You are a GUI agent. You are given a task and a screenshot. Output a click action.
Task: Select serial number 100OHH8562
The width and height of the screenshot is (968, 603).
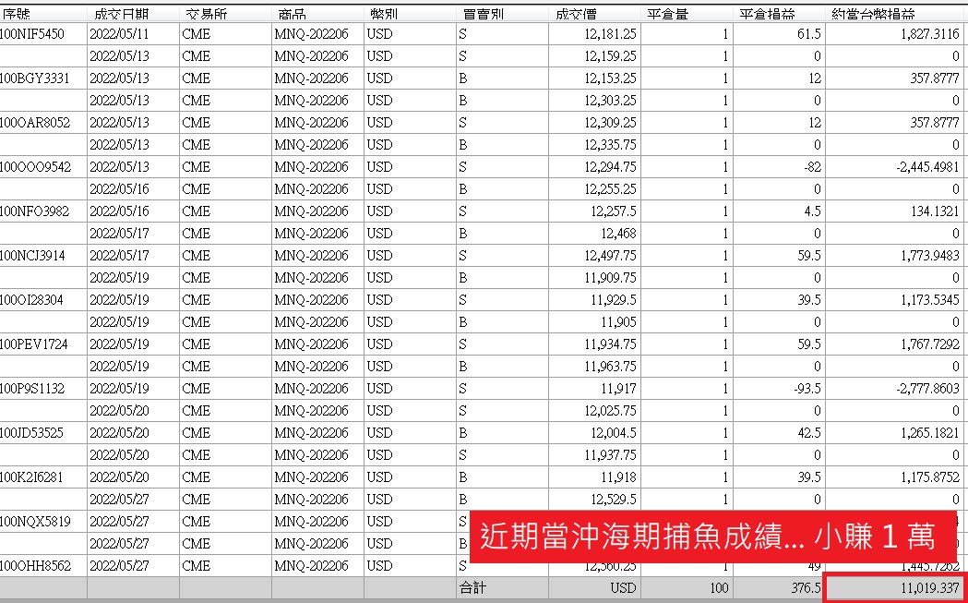tap(35, 566)
